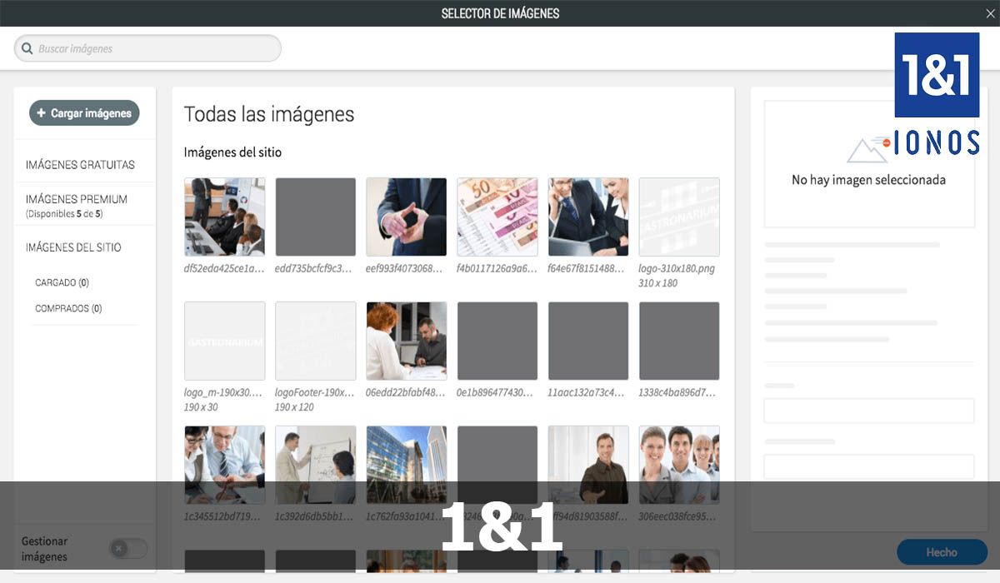Click 'No hay imagen seleccionada' text
This screenshot has height=583, width=1000.
click(x=868, y=179)
